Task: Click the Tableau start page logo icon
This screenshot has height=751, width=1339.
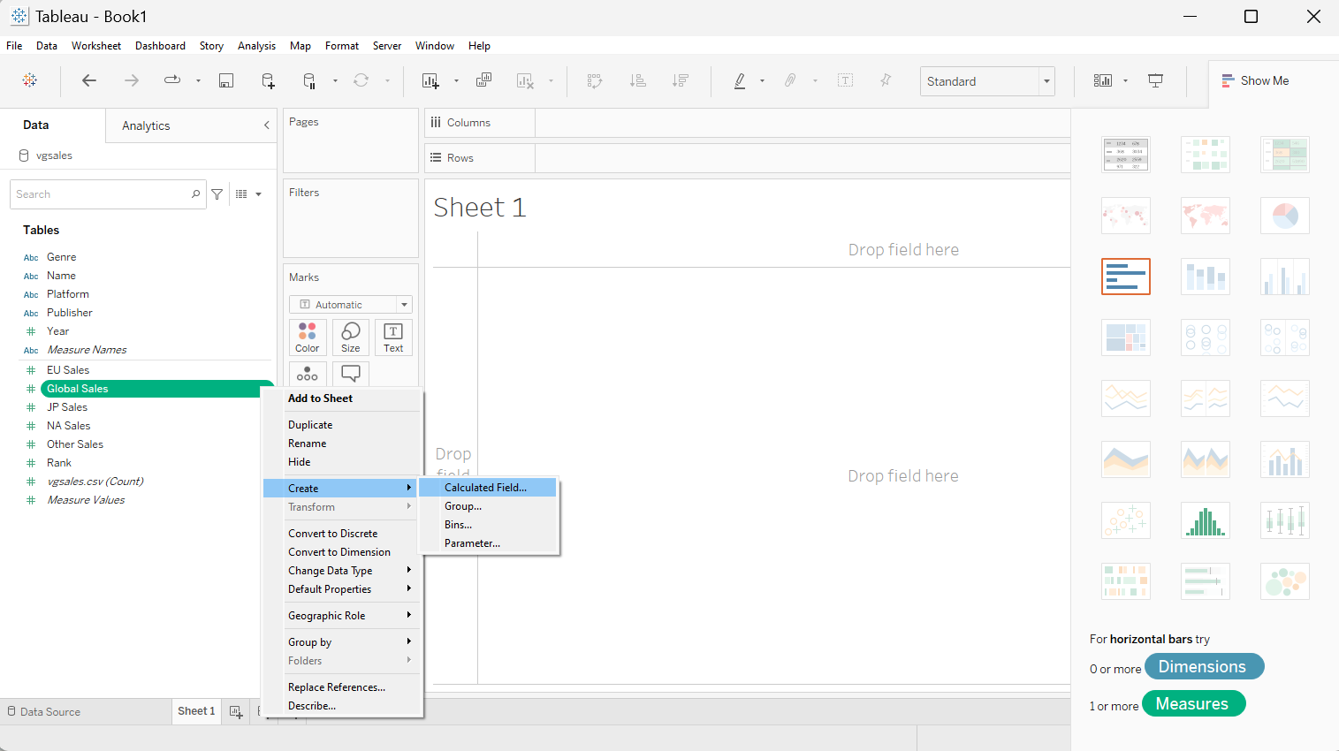Action: 30,80
